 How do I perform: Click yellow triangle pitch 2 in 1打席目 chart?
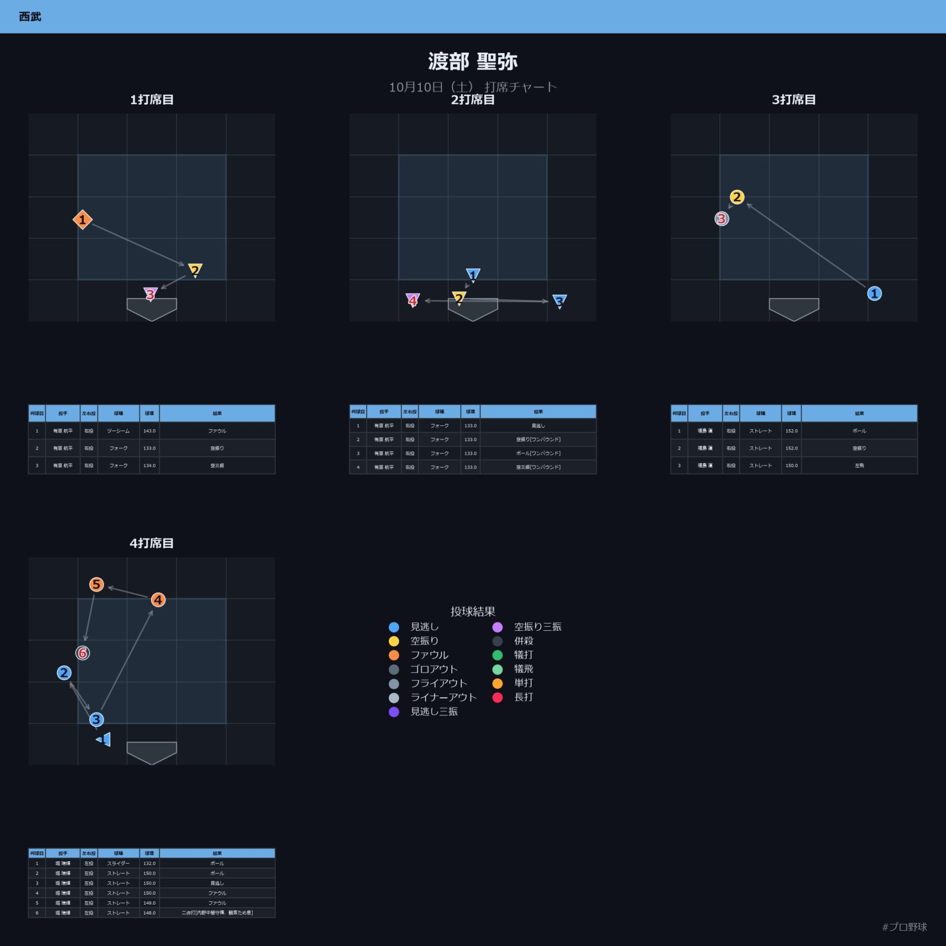pyautogui.click(x=195, y=270)
